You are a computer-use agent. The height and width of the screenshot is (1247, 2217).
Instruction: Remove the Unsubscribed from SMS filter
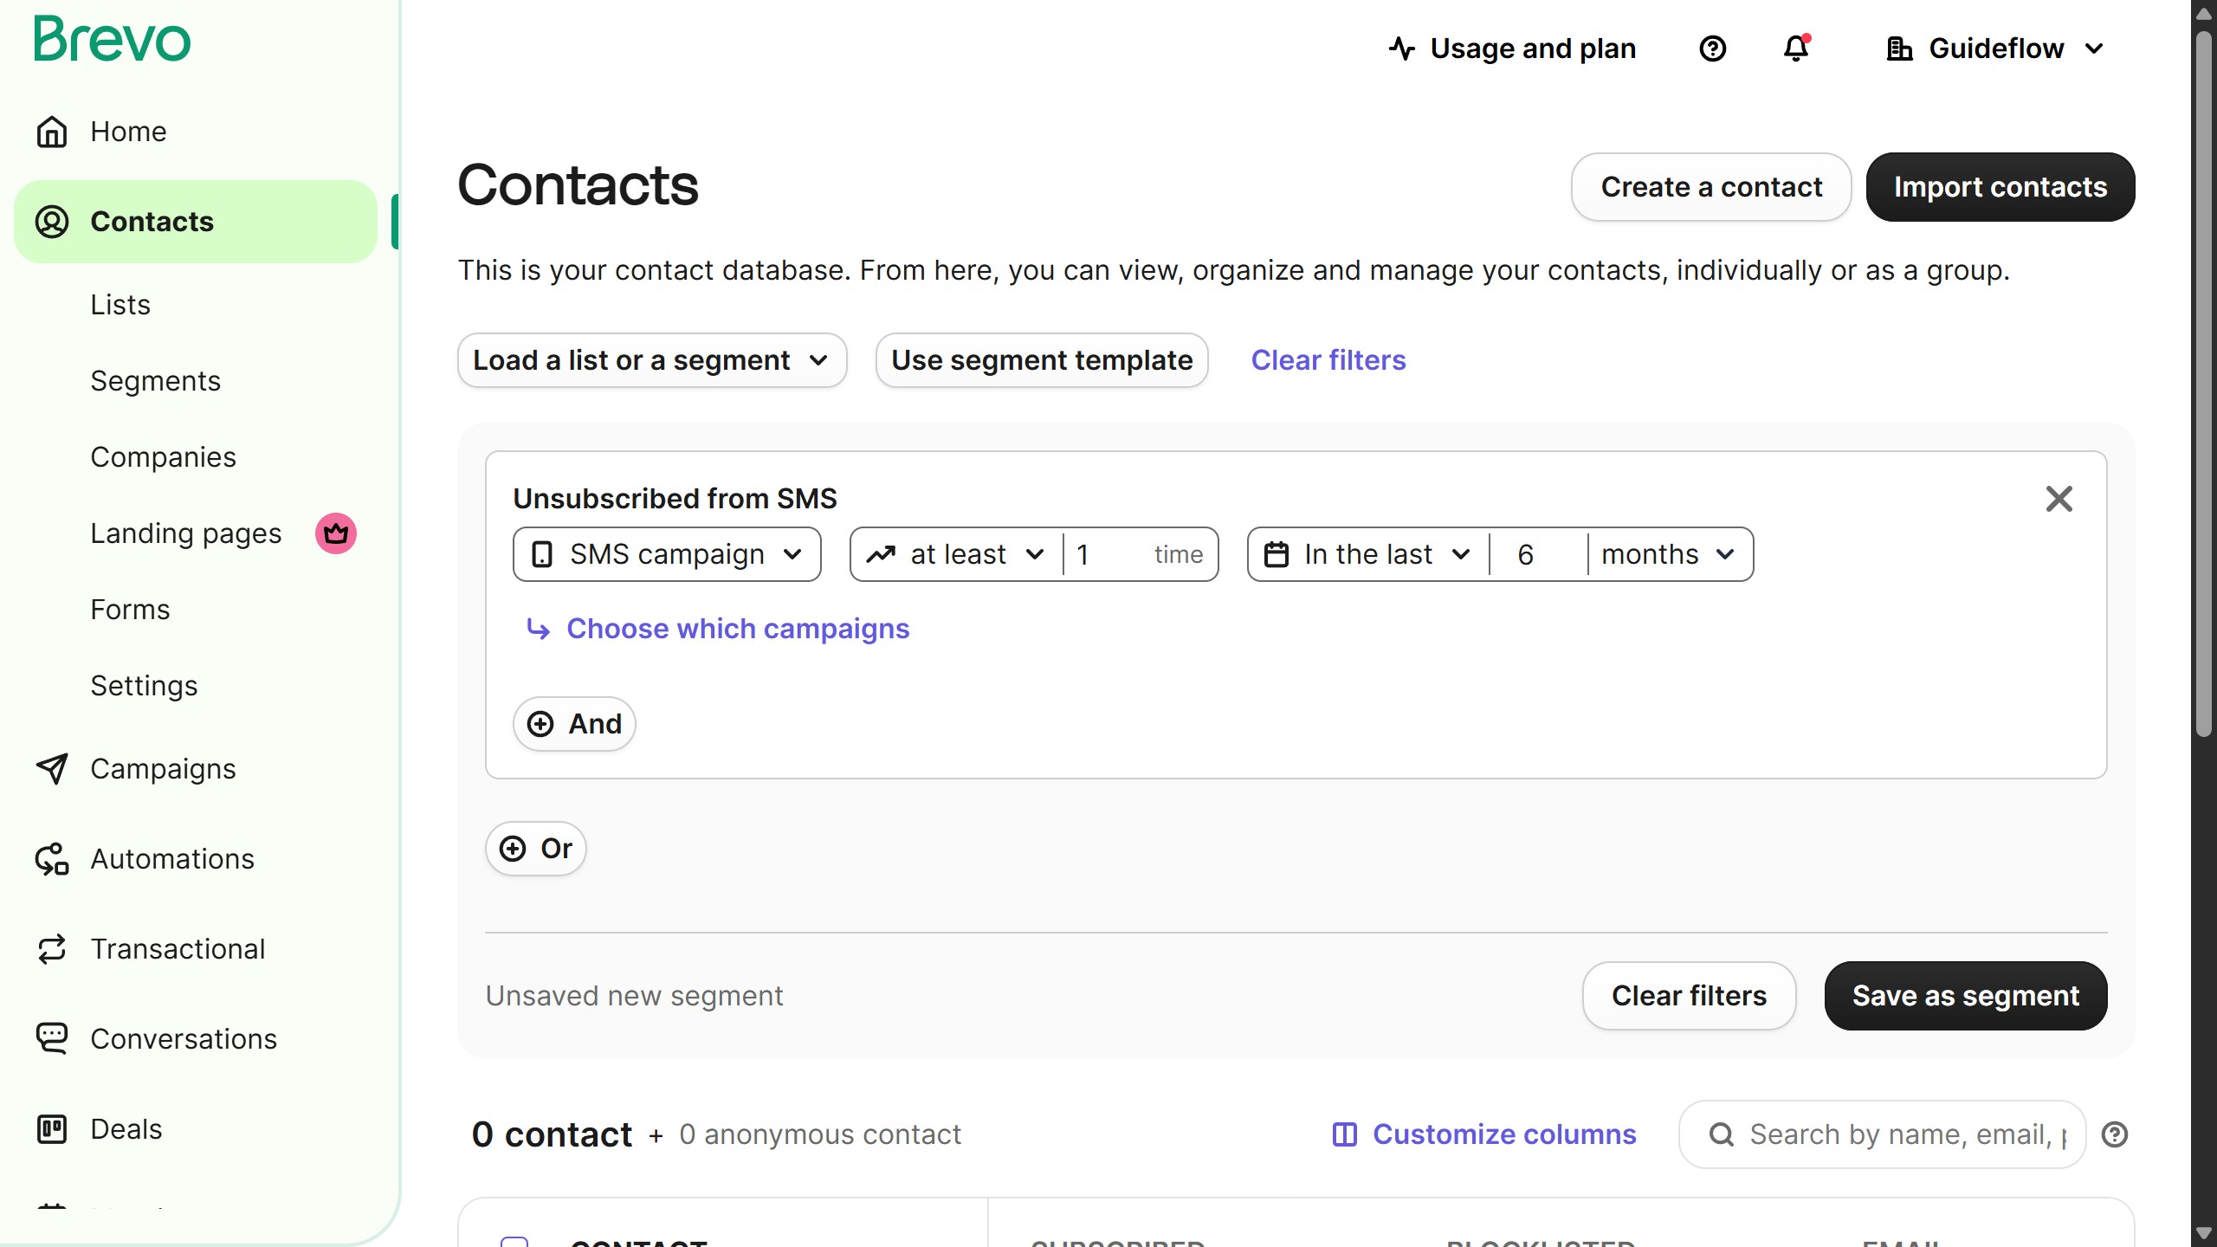click(2059, 499)
